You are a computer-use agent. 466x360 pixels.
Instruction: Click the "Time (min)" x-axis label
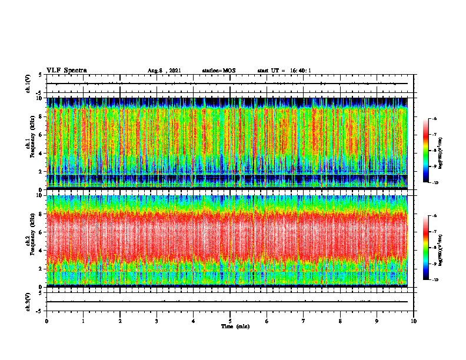(235, 326)
